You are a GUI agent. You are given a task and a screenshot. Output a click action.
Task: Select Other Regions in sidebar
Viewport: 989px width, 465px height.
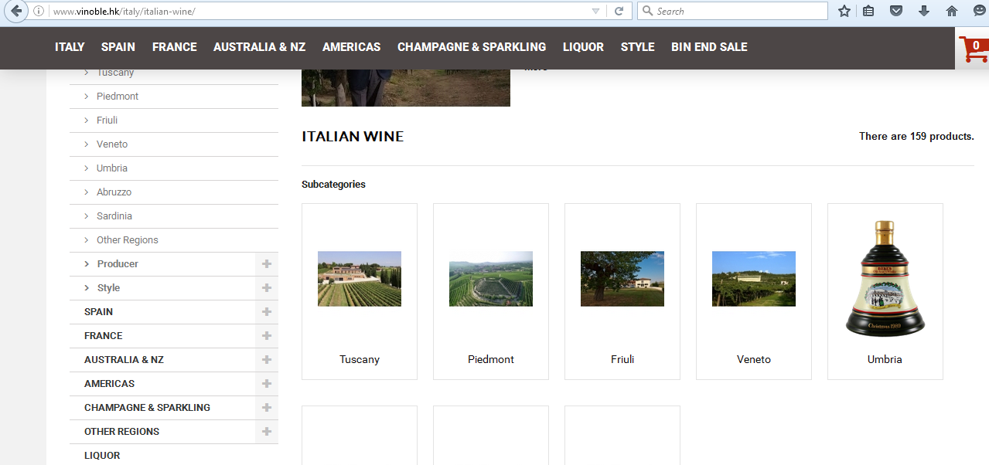tap(127, 240)
